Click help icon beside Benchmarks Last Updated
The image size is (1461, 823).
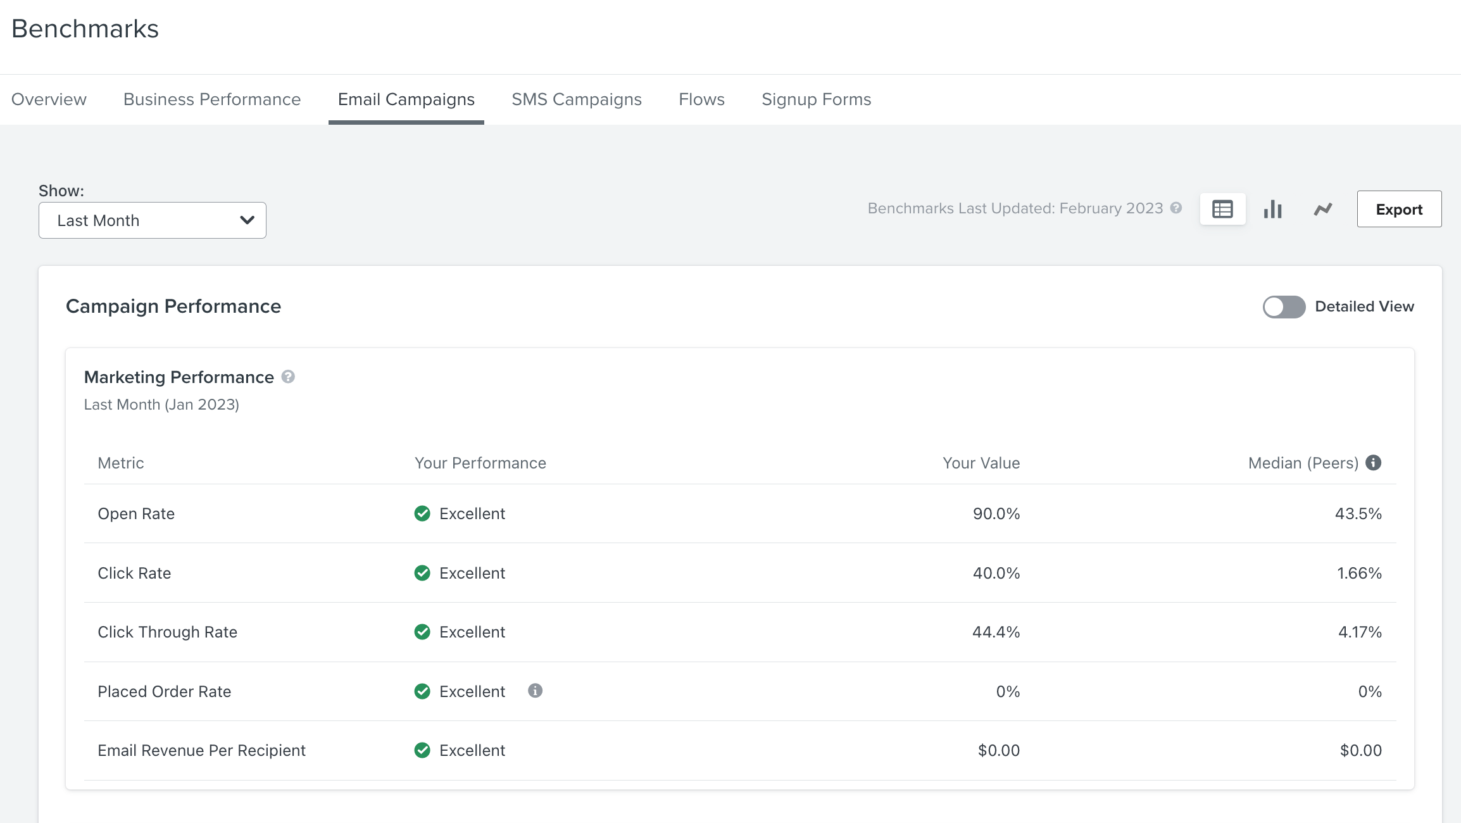pyautogui.click(x=1176, y=208)
